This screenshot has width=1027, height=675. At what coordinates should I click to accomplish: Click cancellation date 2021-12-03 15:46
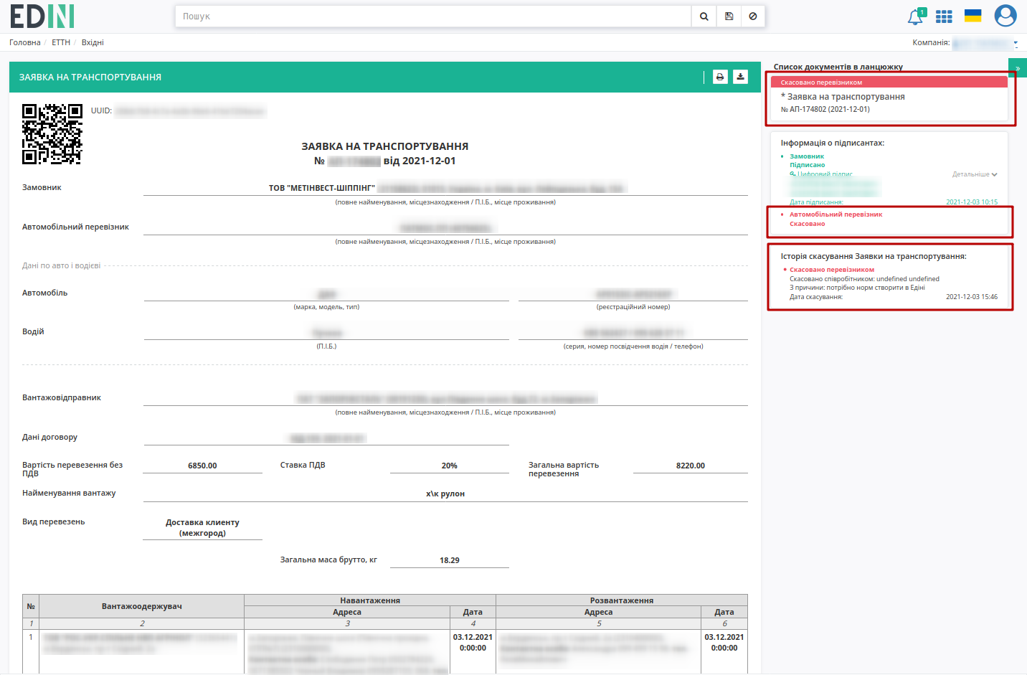tap(972, 296)
